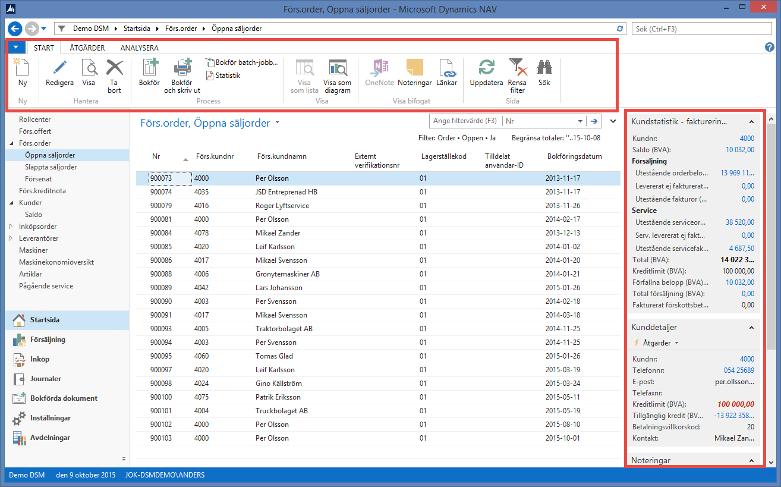Click the Länkar icon
Screen dimensions: 781x487
pos(446,68)
